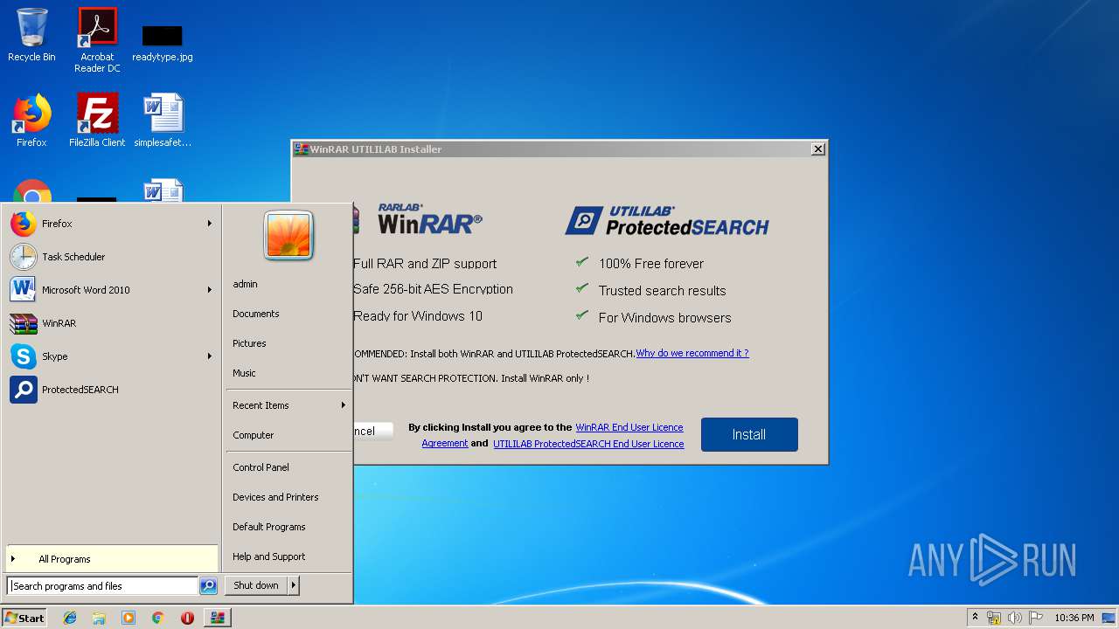Open Firefox from the Start menu
1119x629 pixels.
110,224
